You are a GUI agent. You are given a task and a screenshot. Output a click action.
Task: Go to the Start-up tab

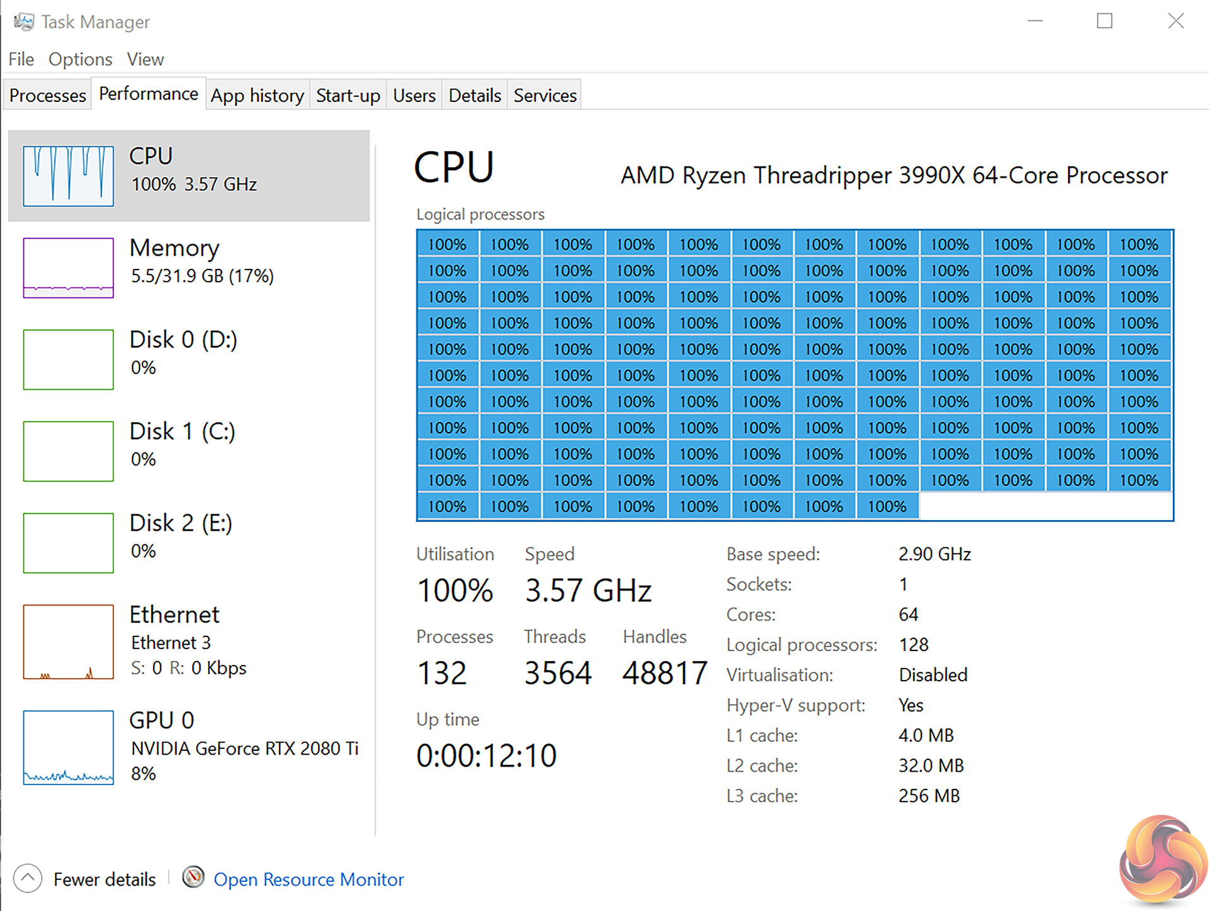coord(348,96)
